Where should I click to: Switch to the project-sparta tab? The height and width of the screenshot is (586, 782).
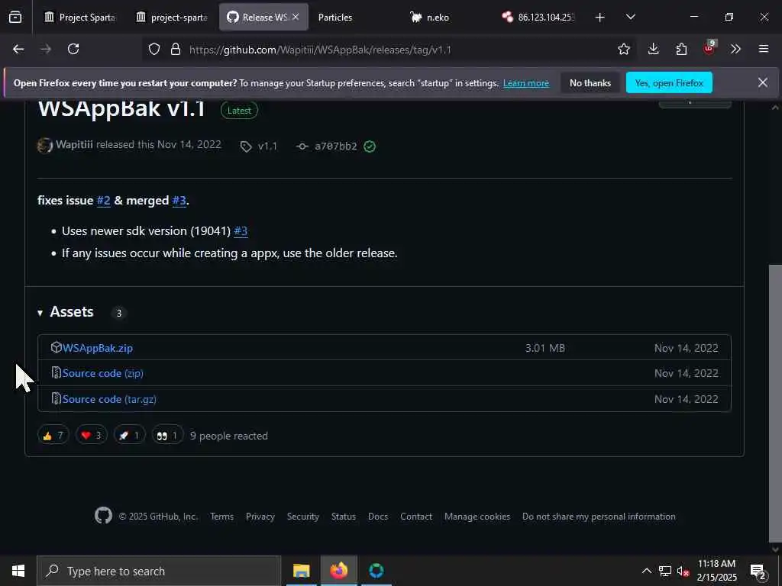pos(172,18)
